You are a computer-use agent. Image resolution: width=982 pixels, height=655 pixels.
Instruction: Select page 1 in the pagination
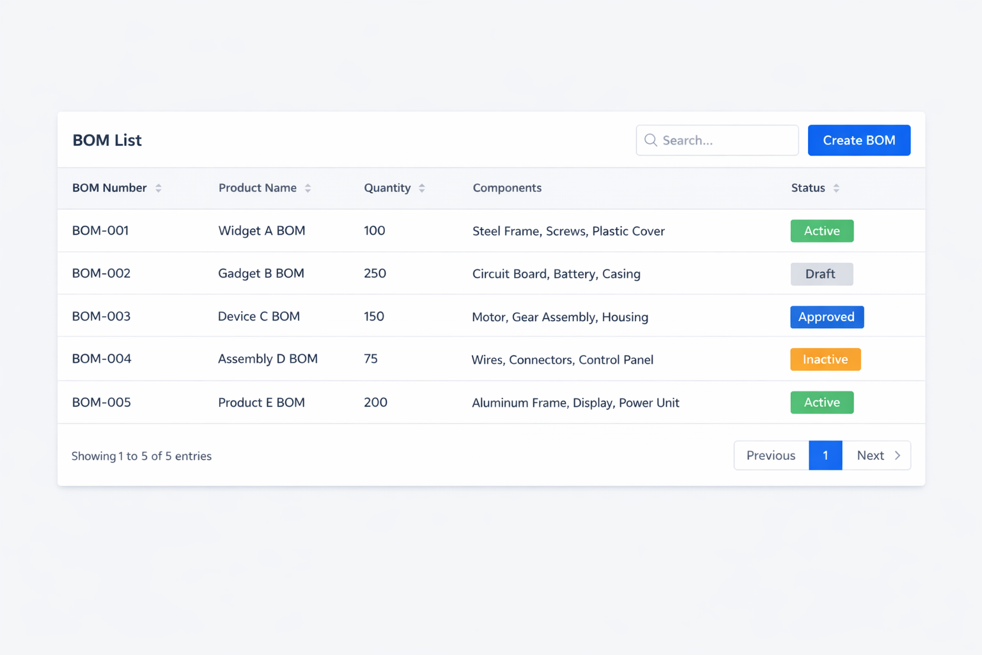click(x=825, y=455)
